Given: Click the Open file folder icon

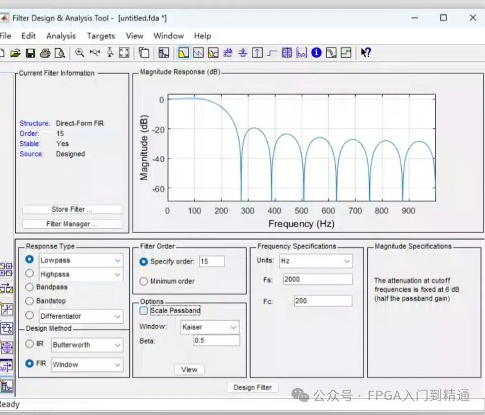Looking at the screenshot, I should click(x=15, y=53).
